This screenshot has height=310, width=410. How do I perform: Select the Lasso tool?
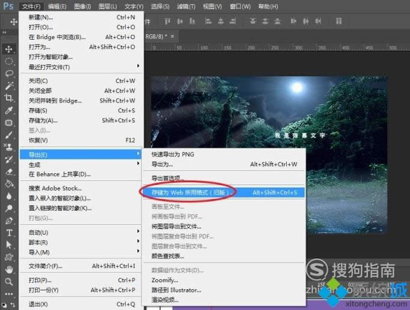[9, 74]
